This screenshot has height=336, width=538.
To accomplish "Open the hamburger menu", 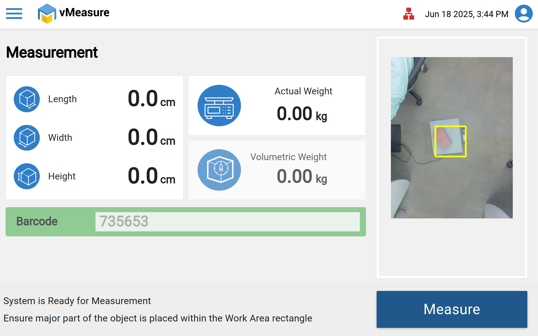I will (x=14, y=13).
